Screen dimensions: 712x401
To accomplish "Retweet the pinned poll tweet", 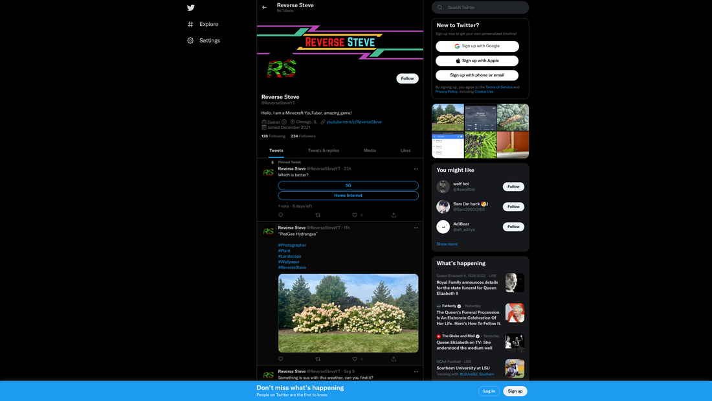I will click(x=318, y=215).
